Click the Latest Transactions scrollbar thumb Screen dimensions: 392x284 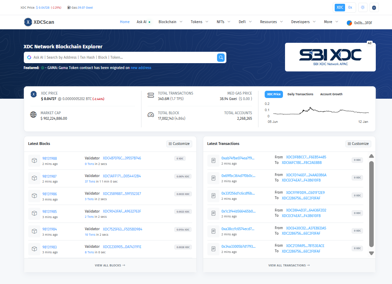pos(372,204)
